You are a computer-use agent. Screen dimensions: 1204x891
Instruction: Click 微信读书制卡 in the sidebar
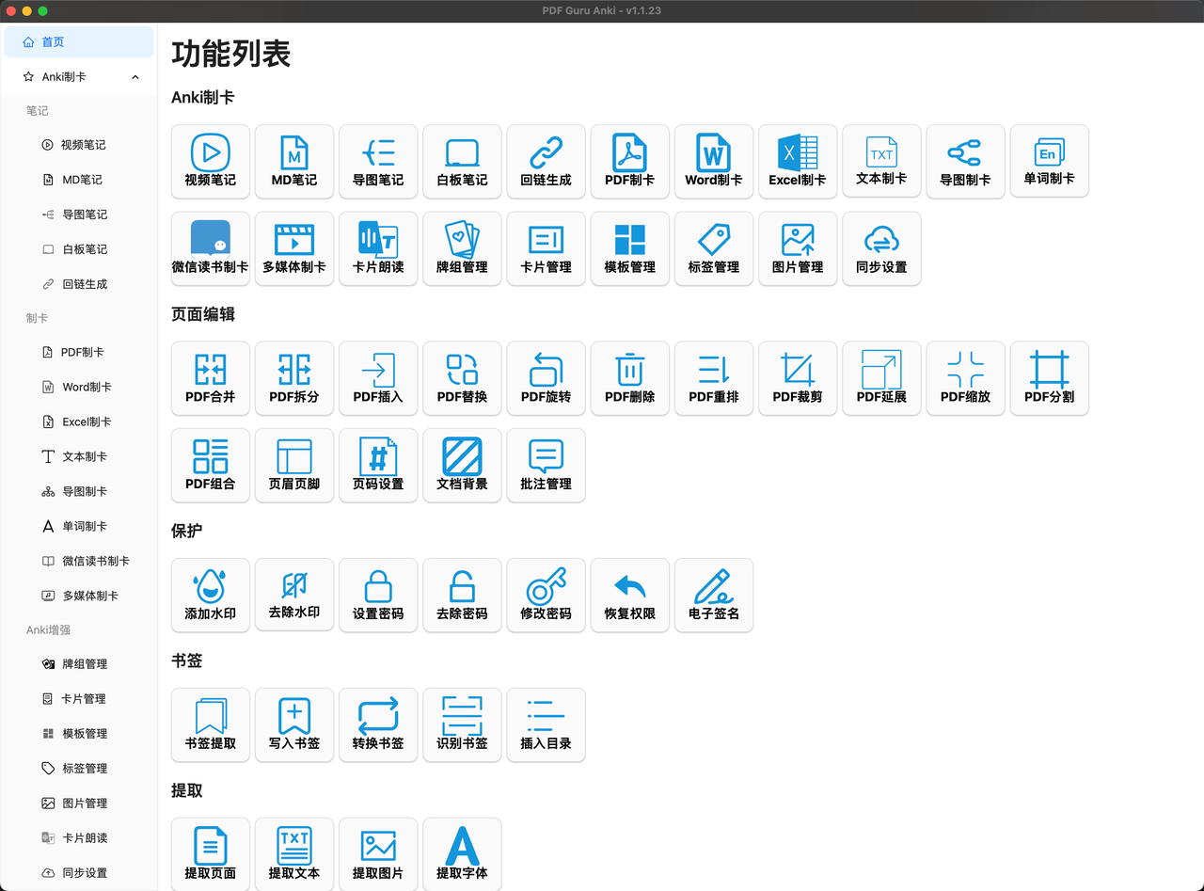(x=95, y=561)
